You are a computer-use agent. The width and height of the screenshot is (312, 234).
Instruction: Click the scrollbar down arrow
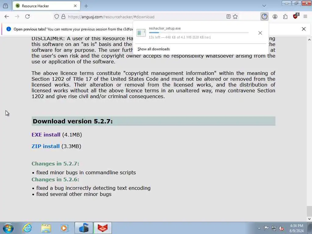pos(309,219)
